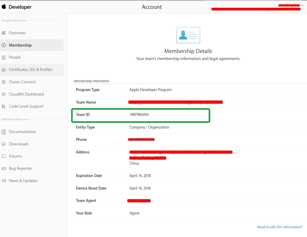This screenshot has height=237, width=307.
Task: Click the iTunes Connect icon
Action: 3,82
